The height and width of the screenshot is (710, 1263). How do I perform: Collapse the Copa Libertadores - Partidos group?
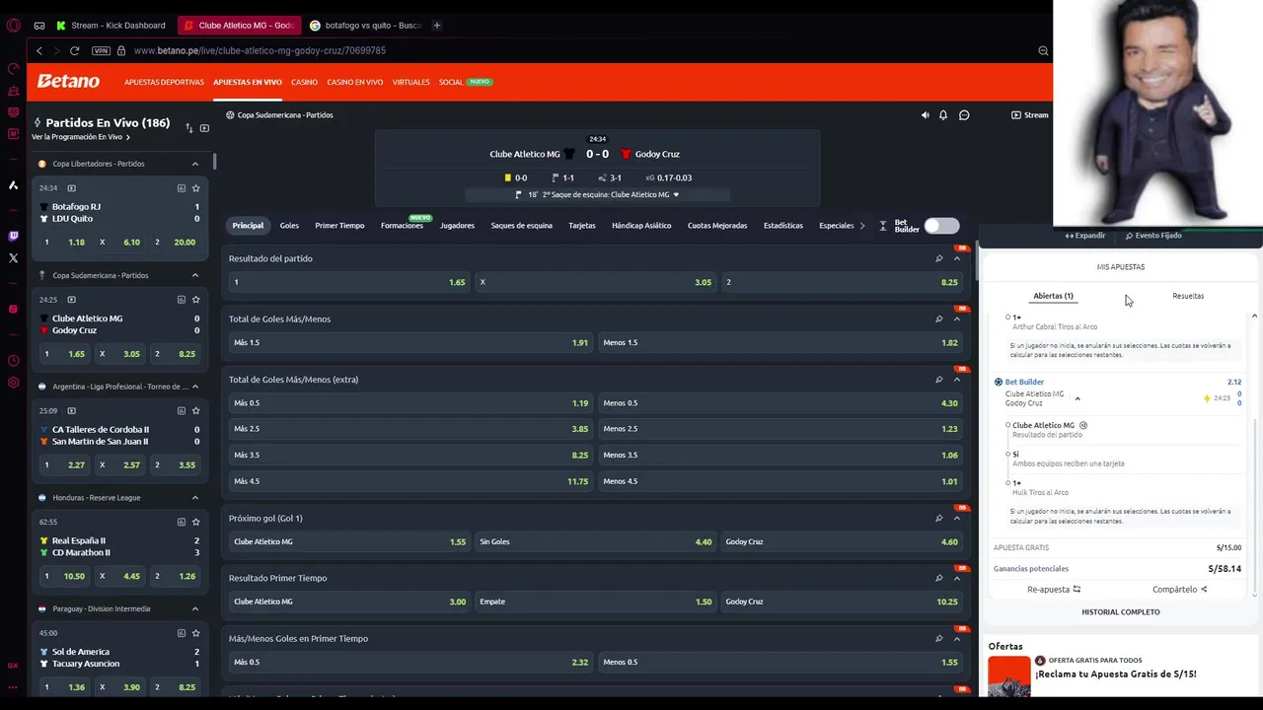click(x=195, y=164)
